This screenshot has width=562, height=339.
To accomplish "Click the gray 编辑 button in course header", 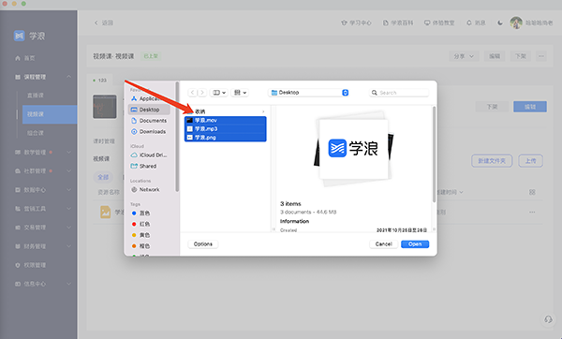I will [x=495, y=56].
